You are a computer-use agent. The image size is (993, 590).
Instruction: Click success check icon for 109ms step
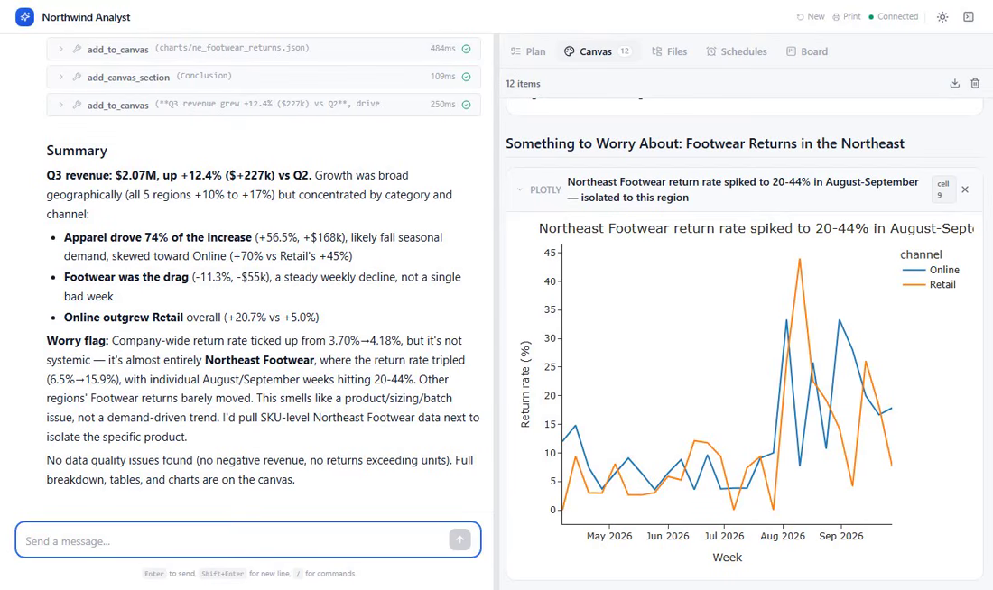[x=466, y=77]
